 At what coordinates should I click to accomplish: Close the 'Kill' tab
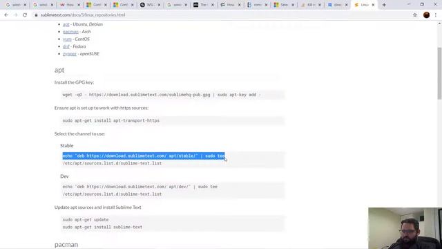point(319,5)
